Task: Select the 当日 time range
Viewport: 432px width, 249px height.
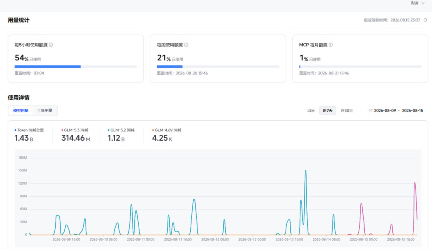Action: point(311,111)
